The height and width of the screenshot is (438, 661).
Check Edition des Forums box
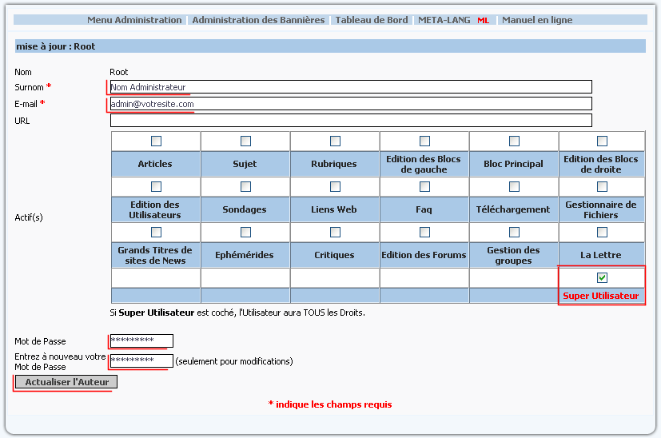[424, 232]
